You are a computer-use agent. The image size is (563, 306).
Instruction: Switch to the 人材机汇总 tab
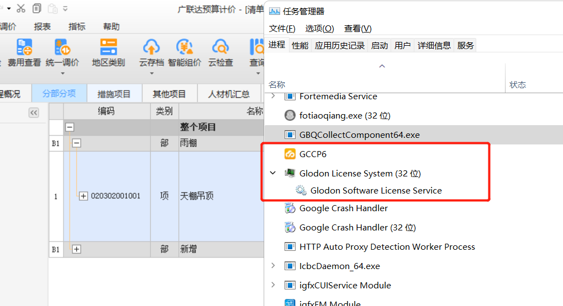(229, 94)
